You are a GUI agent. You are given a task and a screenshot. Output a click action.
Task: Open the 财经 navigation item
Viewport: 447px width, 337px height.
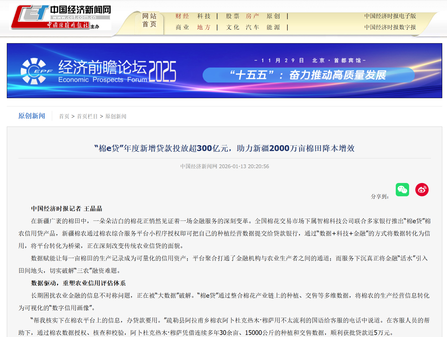tap(182, 16)
